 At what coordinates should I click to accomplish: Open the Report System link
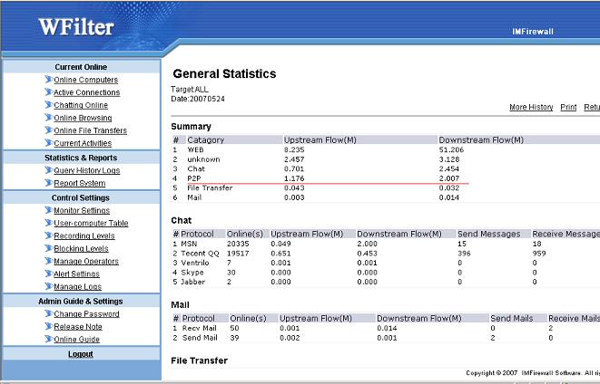click(x=80, y=183)
